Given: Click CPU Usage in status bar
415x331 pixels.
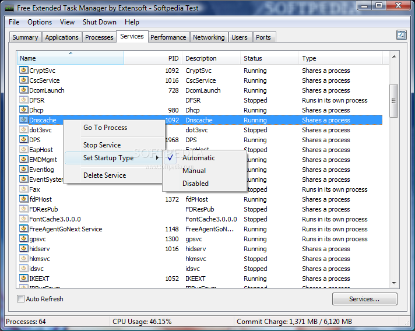Looking at the screenshot, I should 142,322.
